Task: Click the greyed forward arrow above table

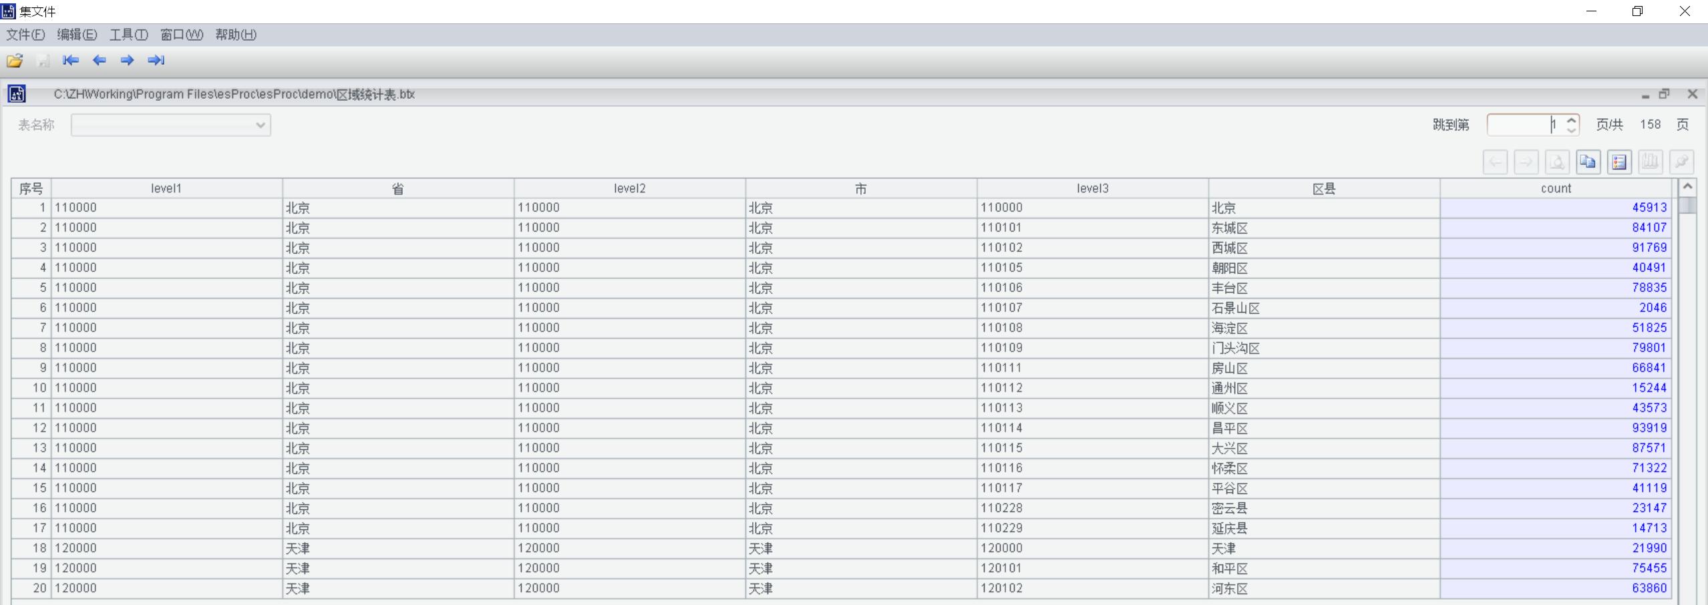Action: pos(1526,162)
